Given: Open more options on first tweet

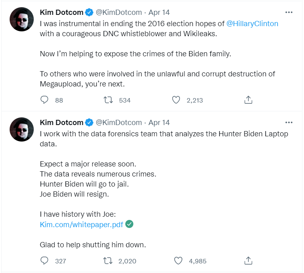Looking at the screenshot, I should click(288, 12).
